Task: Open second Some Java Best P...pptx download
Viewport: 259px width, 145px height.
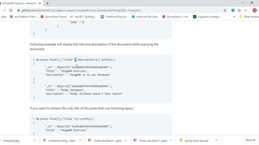Action: point(150,141)
